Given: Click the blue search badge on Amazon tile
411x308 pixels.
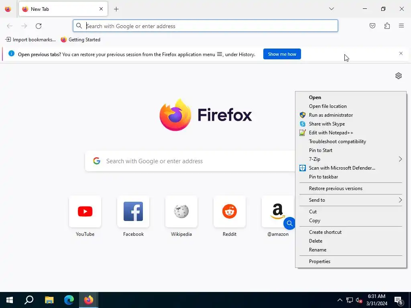Looking at the screenshot, I should 289,223.
